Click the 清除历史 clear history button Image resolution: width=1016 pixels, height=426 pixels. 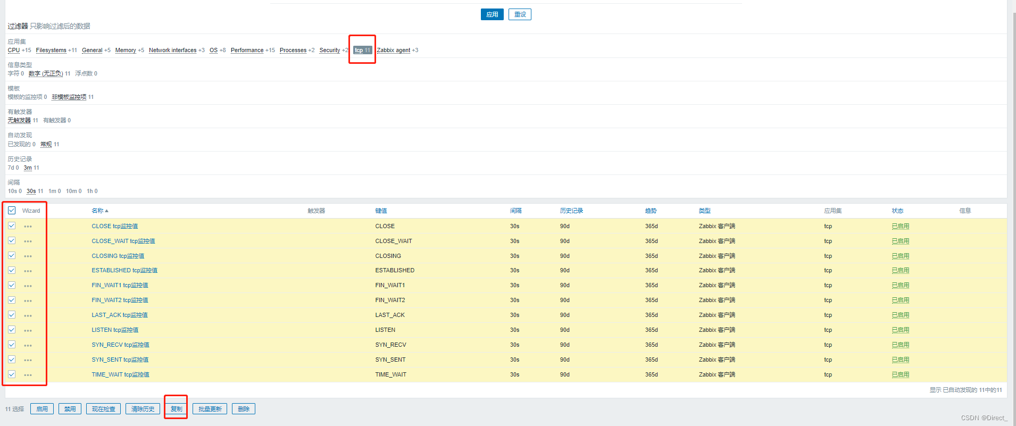click(x=143, y=409)
